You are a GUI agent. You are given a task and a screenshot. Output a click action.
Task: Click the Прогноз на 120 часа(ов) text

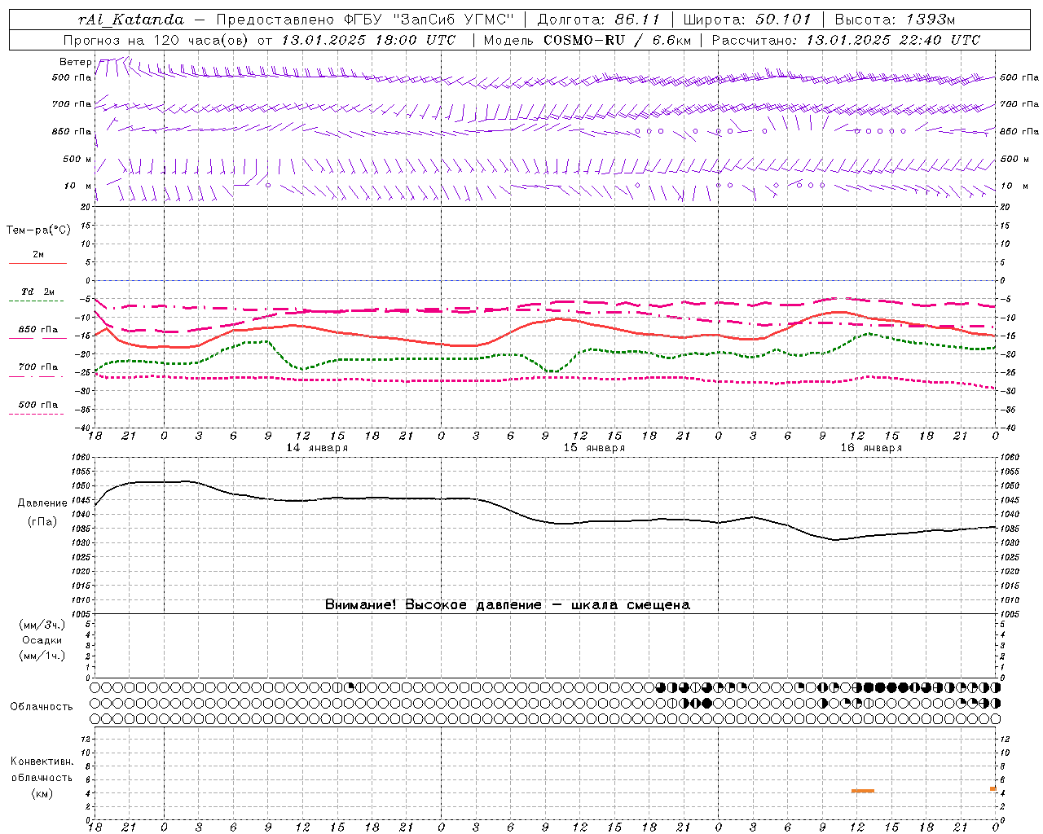point(156,40)
